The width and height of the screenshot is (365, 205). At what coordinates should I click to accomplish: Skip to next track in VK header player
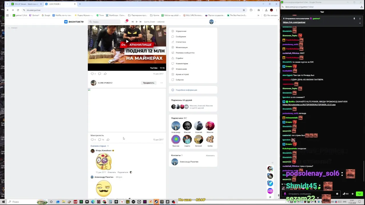point(140,22)
